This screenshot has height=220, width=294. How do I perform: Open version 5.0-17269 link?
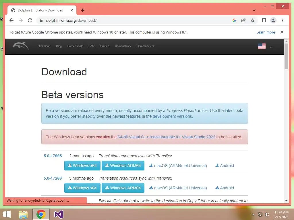[53, 178]
